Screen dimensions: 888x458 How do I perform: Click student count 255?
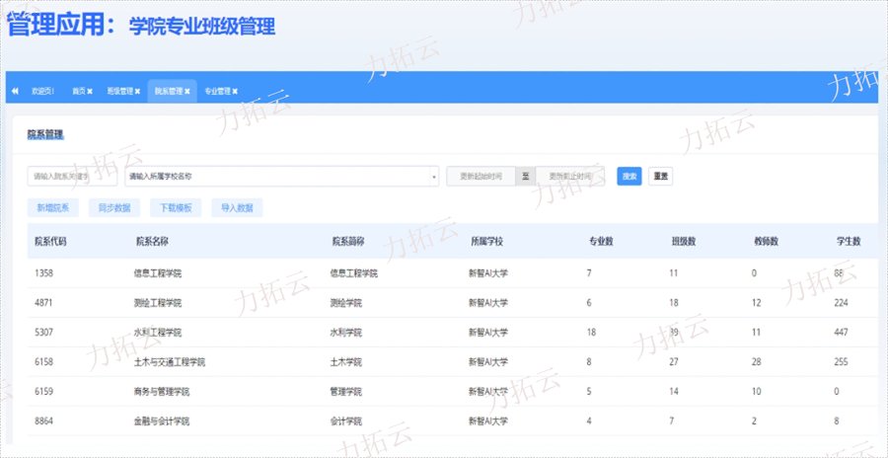click(841, 362)
